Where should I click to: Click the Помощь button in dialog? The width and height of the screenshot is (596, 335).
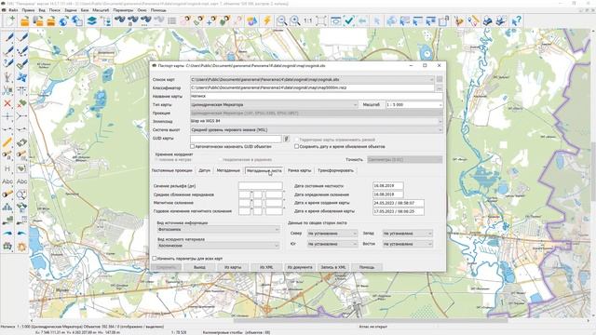click(x=367, y=267)
